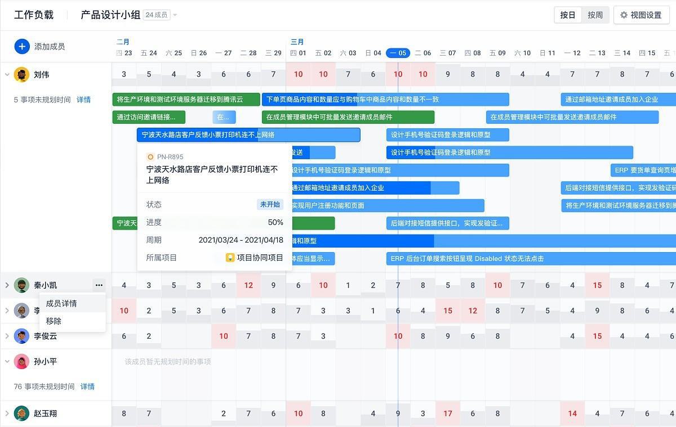Click the blue plus add member icon
This screenshot has width=676, height=427.
[22, 46]
